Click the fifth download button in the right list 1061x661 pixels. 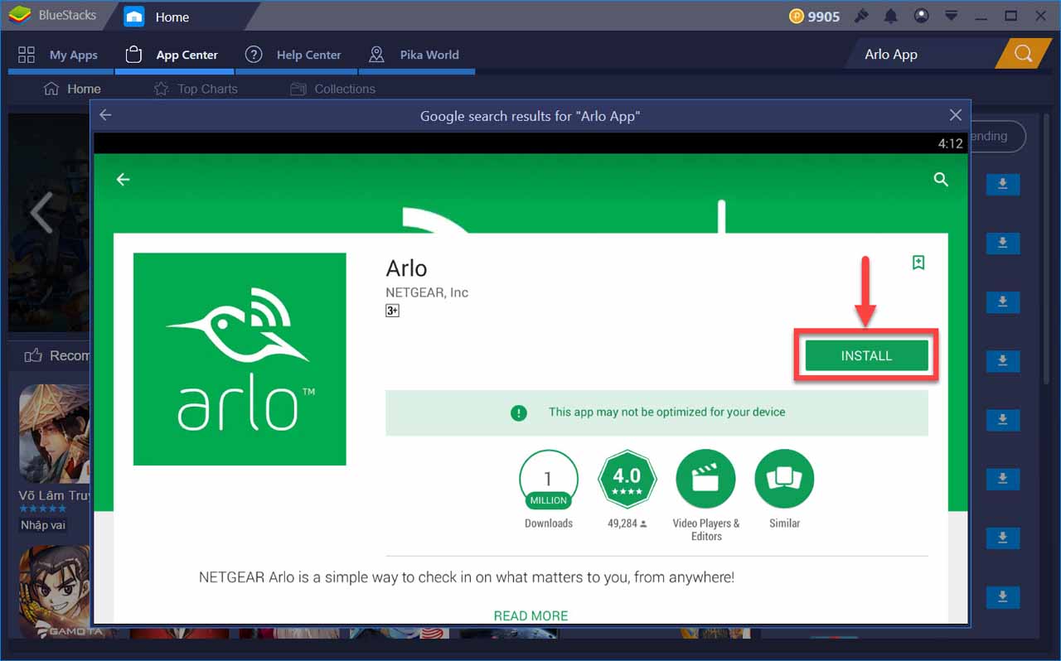1002,420
